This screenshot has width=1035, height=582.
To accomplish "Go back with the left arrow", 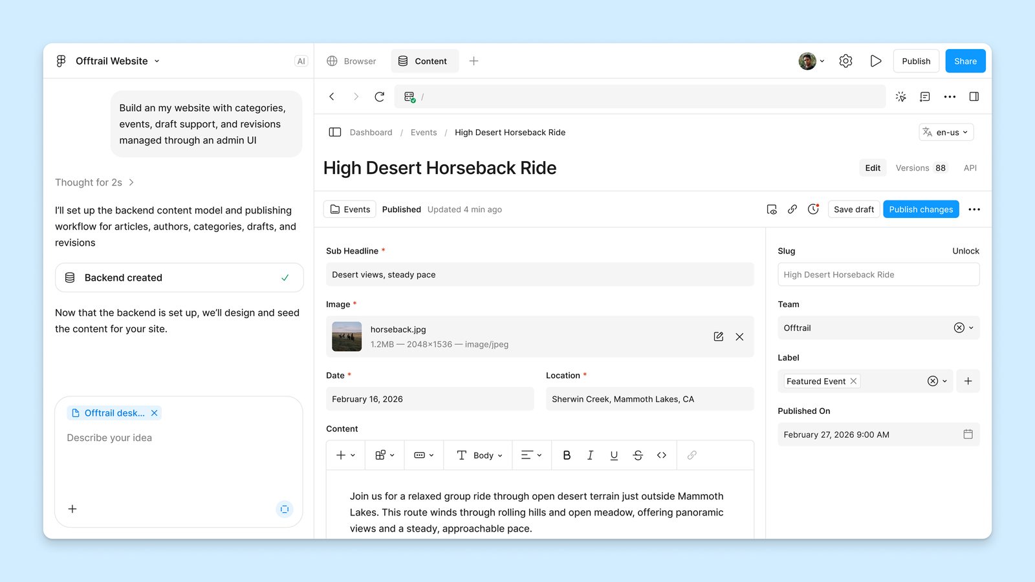I will (x=332, y=96).
